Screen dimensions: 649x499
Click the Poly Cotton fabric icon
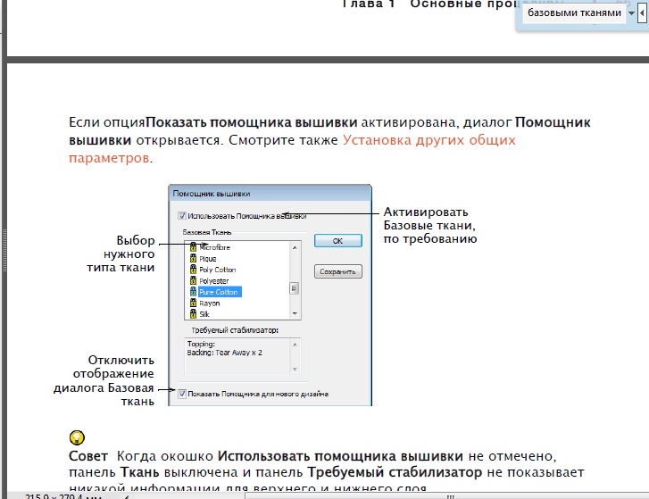193,270
